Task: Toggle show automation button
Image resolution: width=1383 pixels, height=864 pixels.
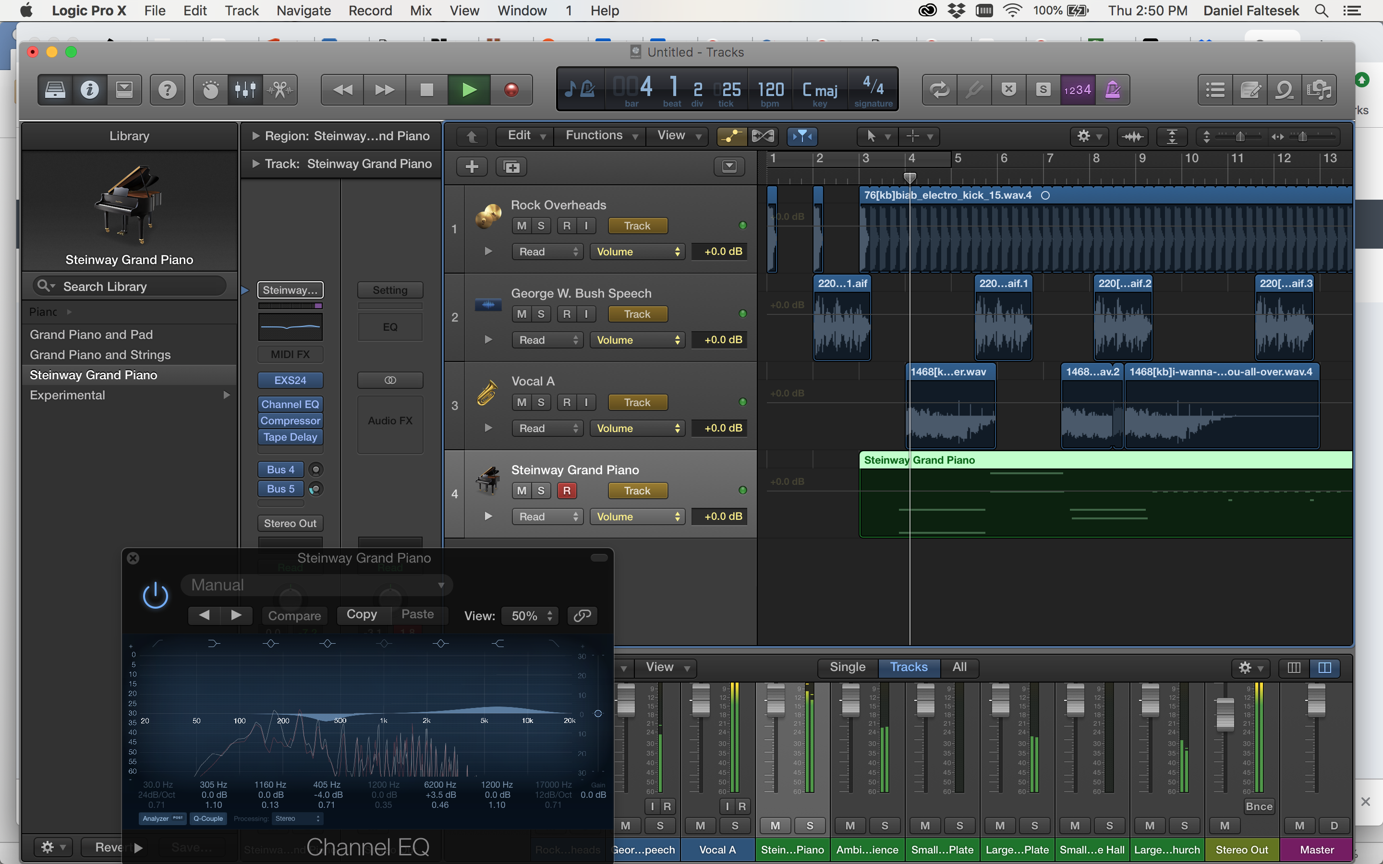Action: tap(731, 136)
